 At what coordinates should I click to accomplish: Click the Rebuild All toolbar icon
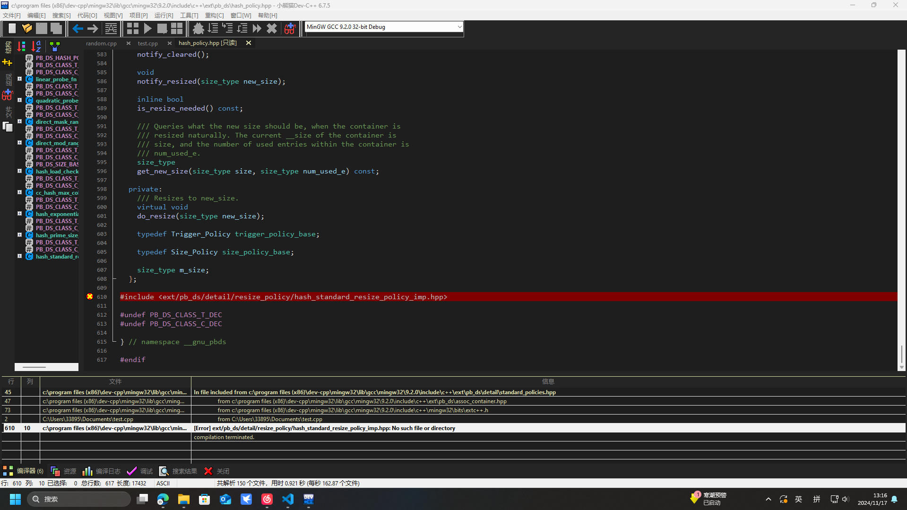tap(176, 28)
